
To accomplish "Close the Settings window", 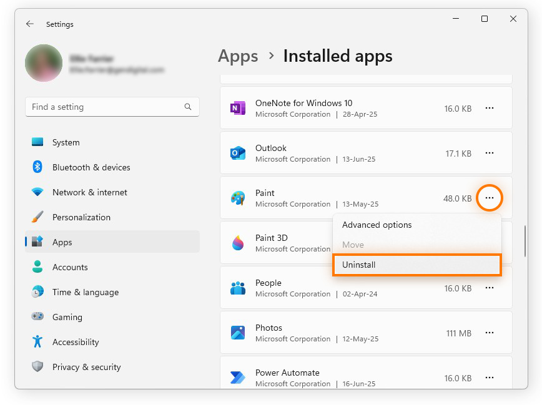I will (513, 19).
